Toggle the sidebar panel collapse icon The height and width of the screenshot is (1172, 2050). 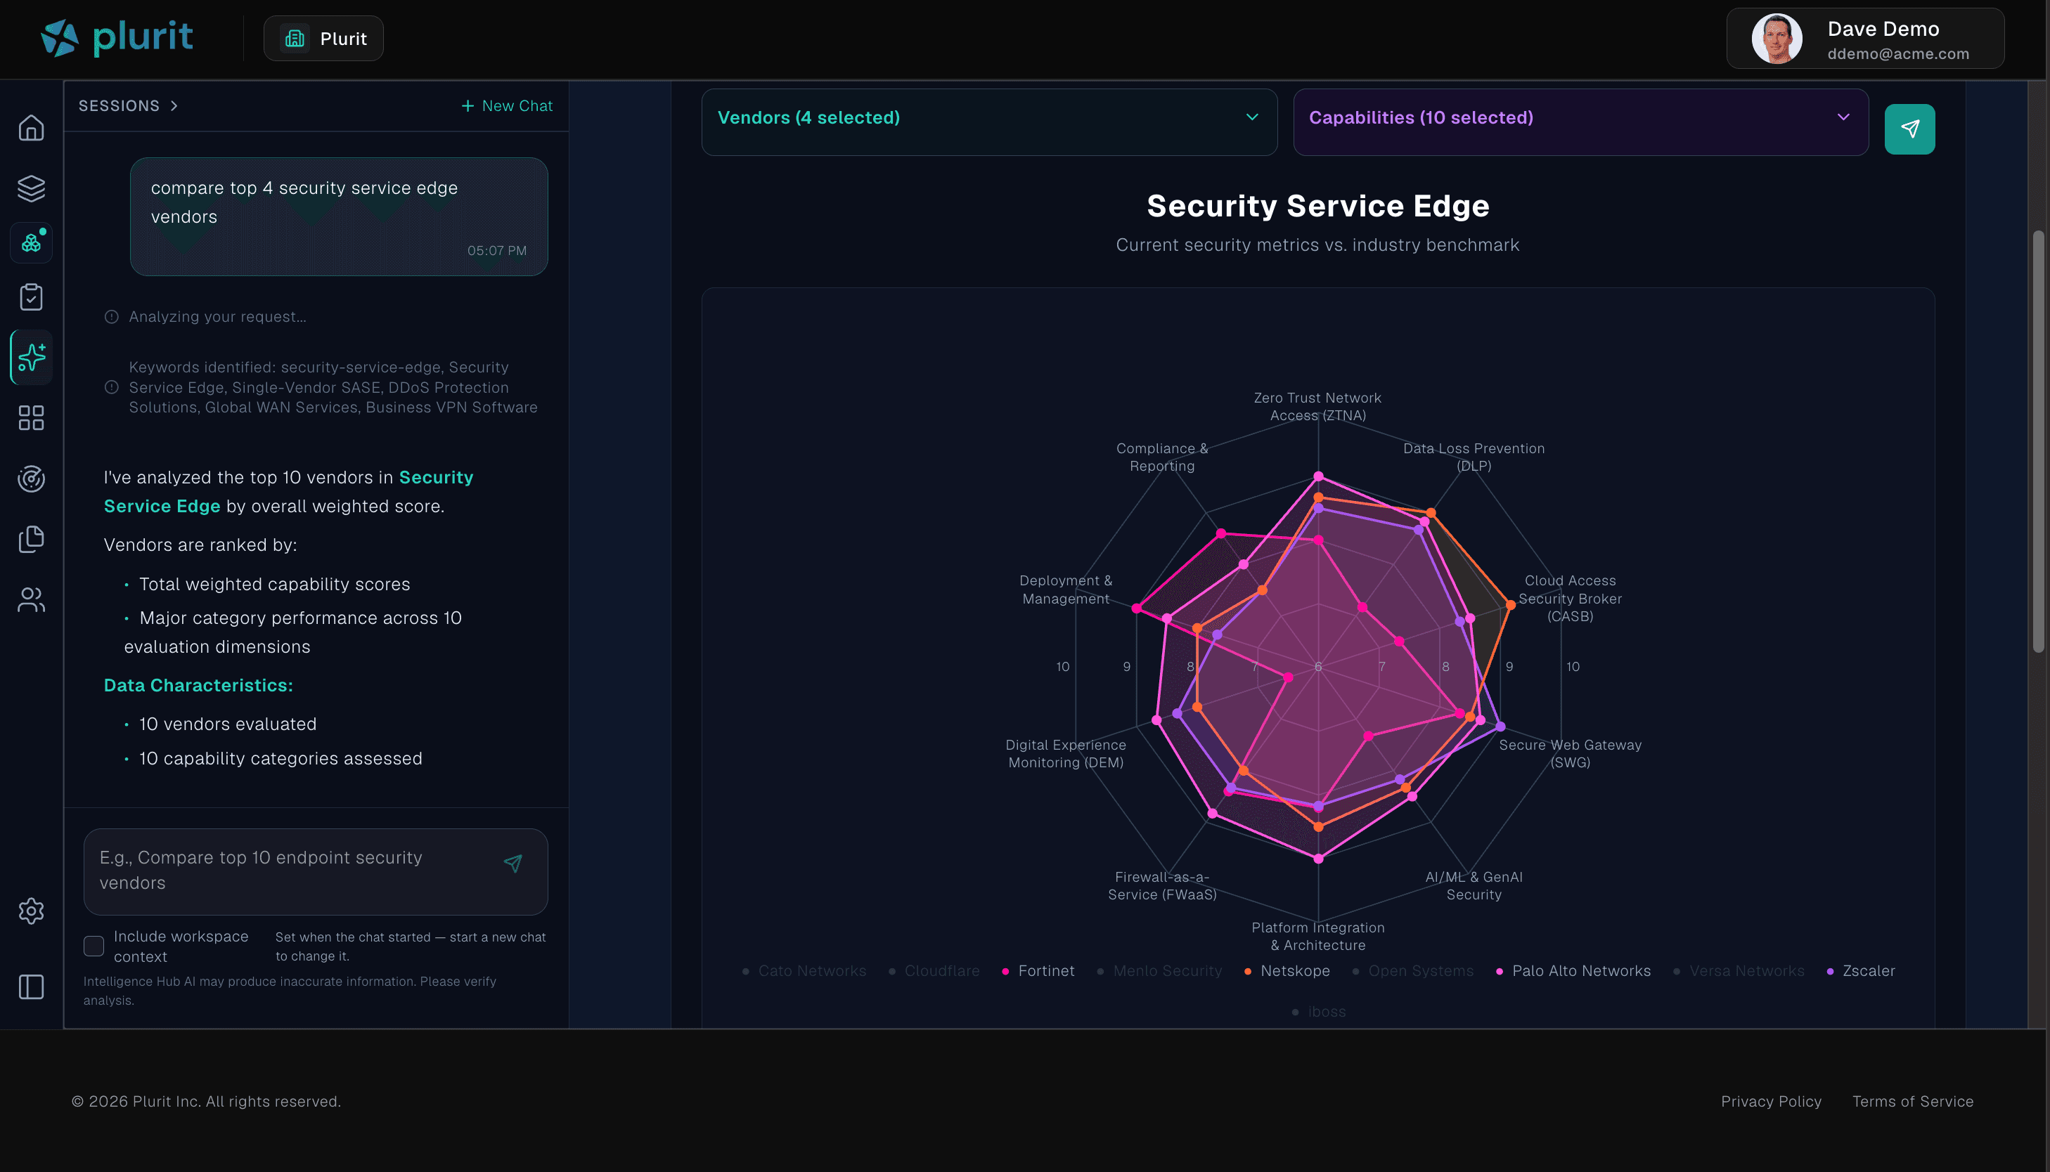[32, 987]
